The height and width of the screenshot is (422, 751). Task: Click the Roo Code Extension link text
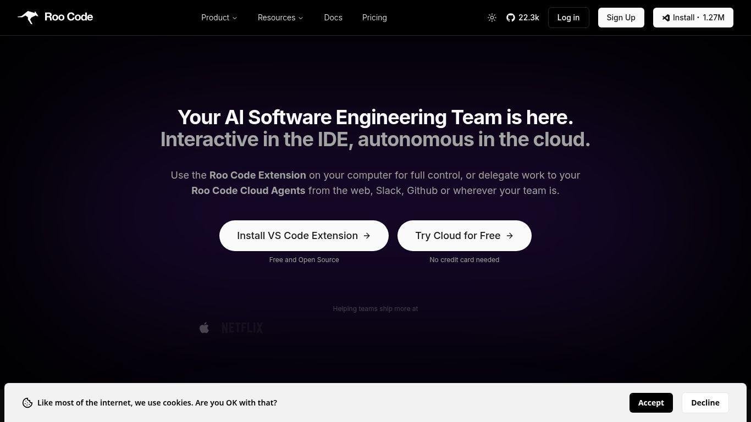pos(257,175)
